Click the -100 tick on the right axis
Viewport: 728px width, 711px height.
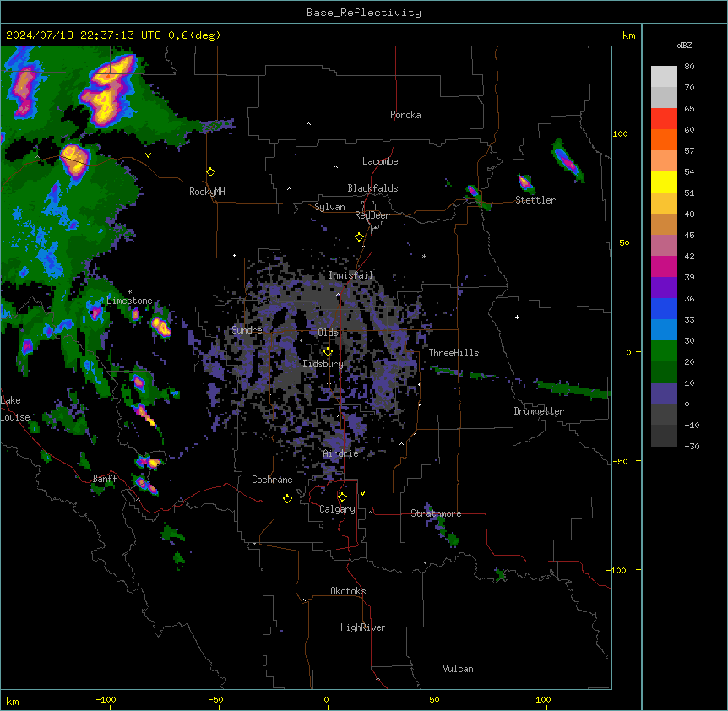coord(617,570)
